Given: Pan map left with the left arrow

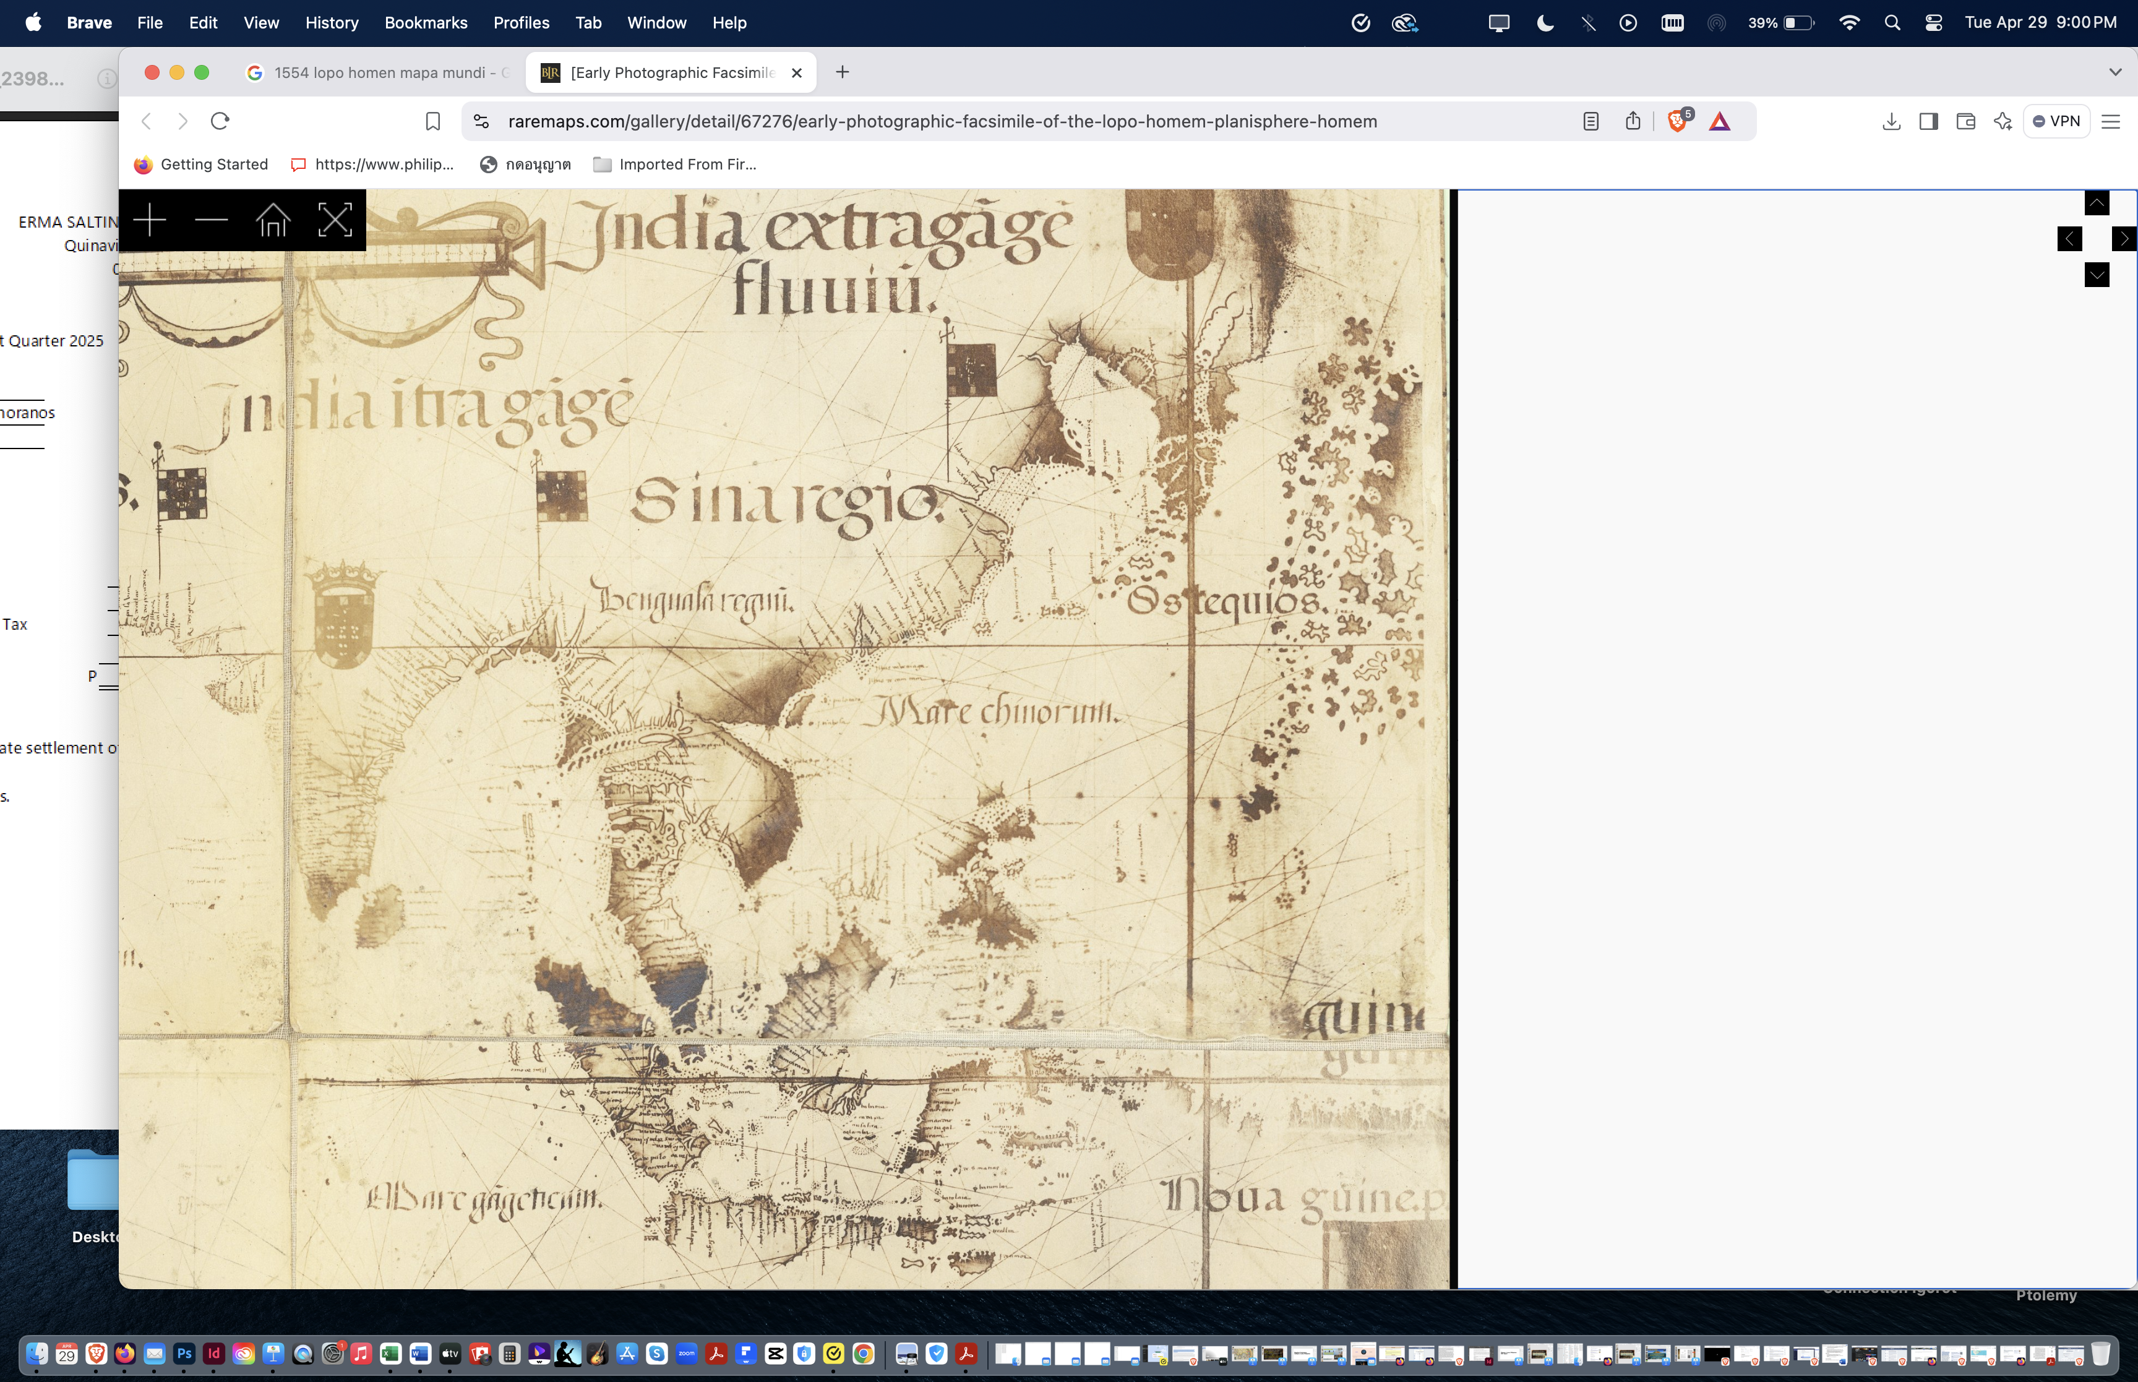Looking at the screenshot, I should coord(2070,239).
